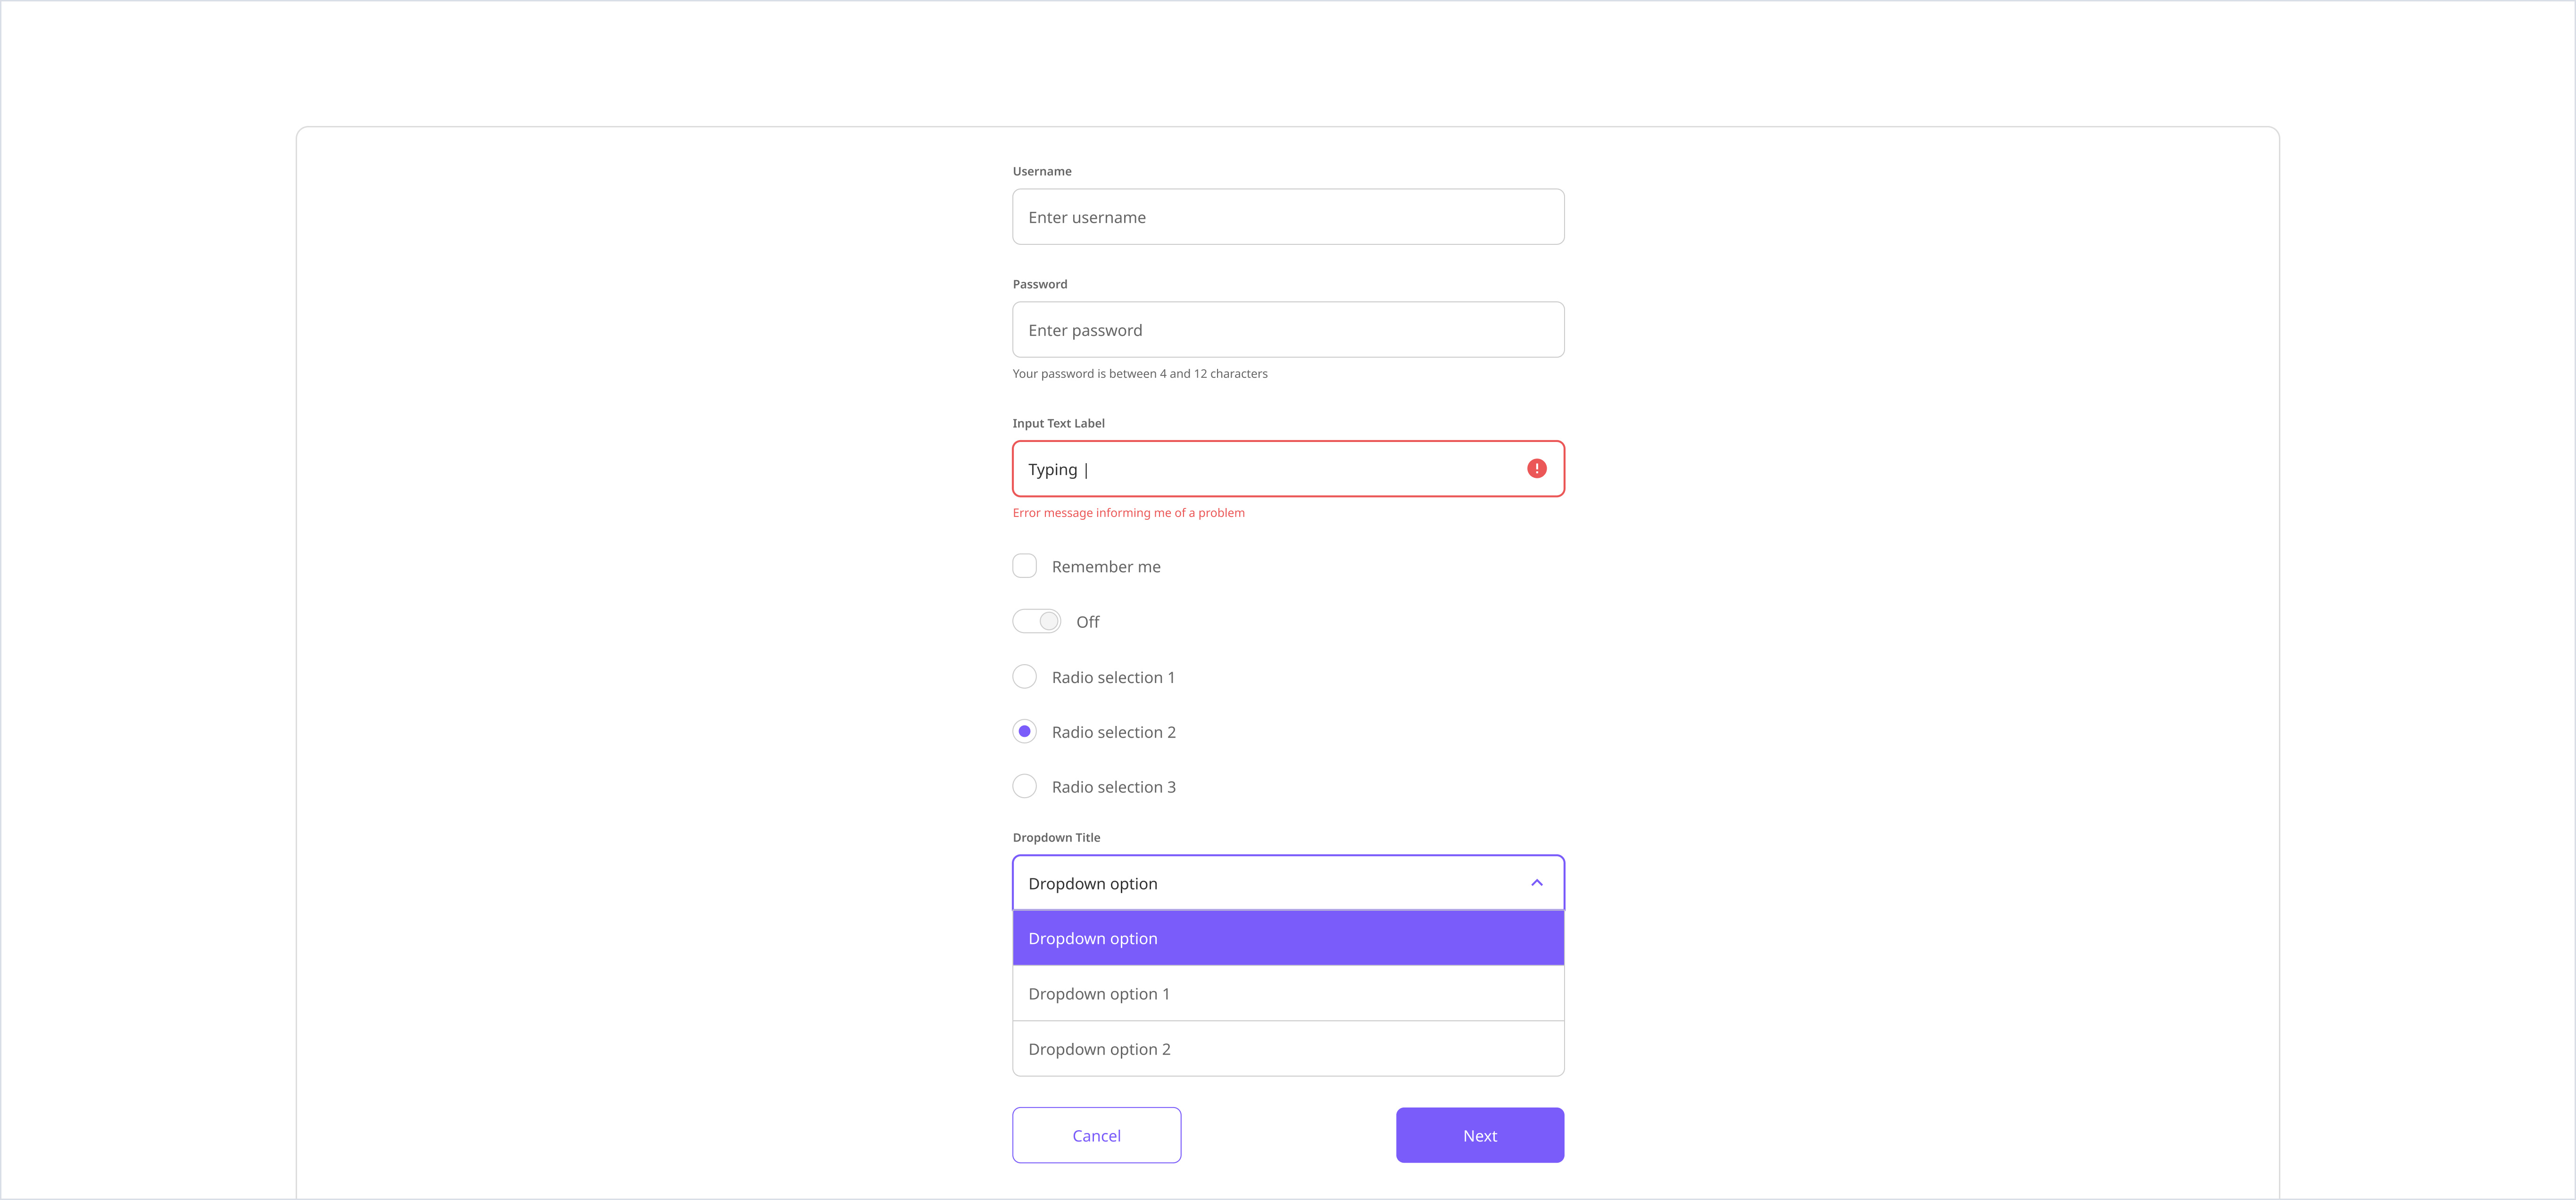The height and width of the screenshot is (1200, 2576).
Task: Choose Dropdown option 1 from list
Action: pos(1288,994)
